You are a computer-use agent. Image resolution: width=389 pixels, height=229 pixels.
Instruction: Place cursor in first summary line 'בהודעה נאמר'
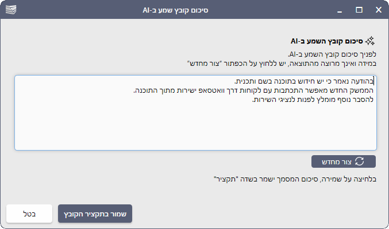(x=305, y=81)
